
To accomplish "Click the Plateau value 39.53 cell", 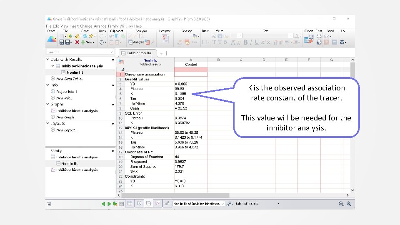I will pos(191,89).
